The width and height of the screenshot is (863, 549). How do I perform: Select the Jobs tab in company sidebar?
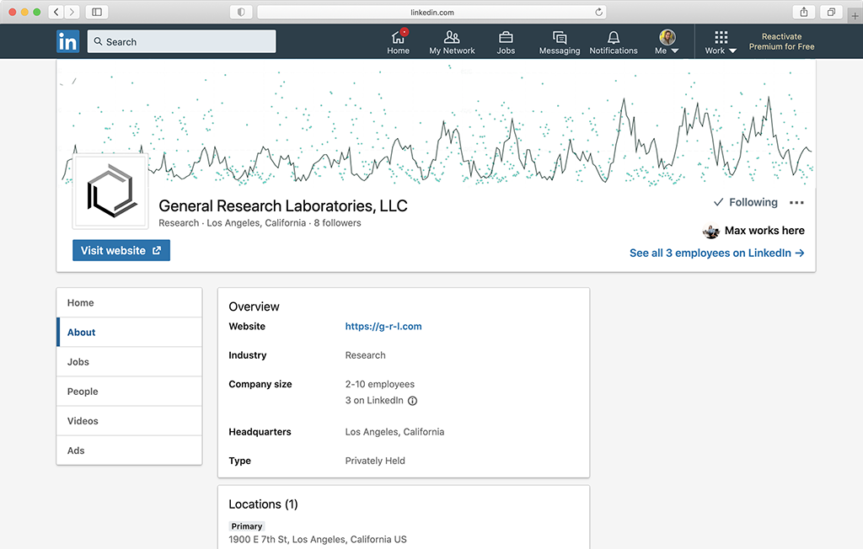point(78,362)
